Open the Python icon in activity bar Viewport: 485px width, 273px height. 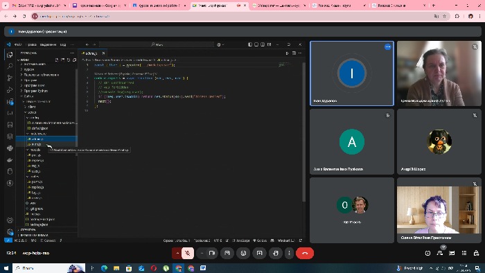(10, 148)
